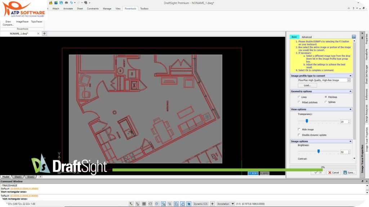The width and height of the screenshot is (369, 207).
Task: Toggle the grid display icon in status bar
Action: tap(144, 204)
